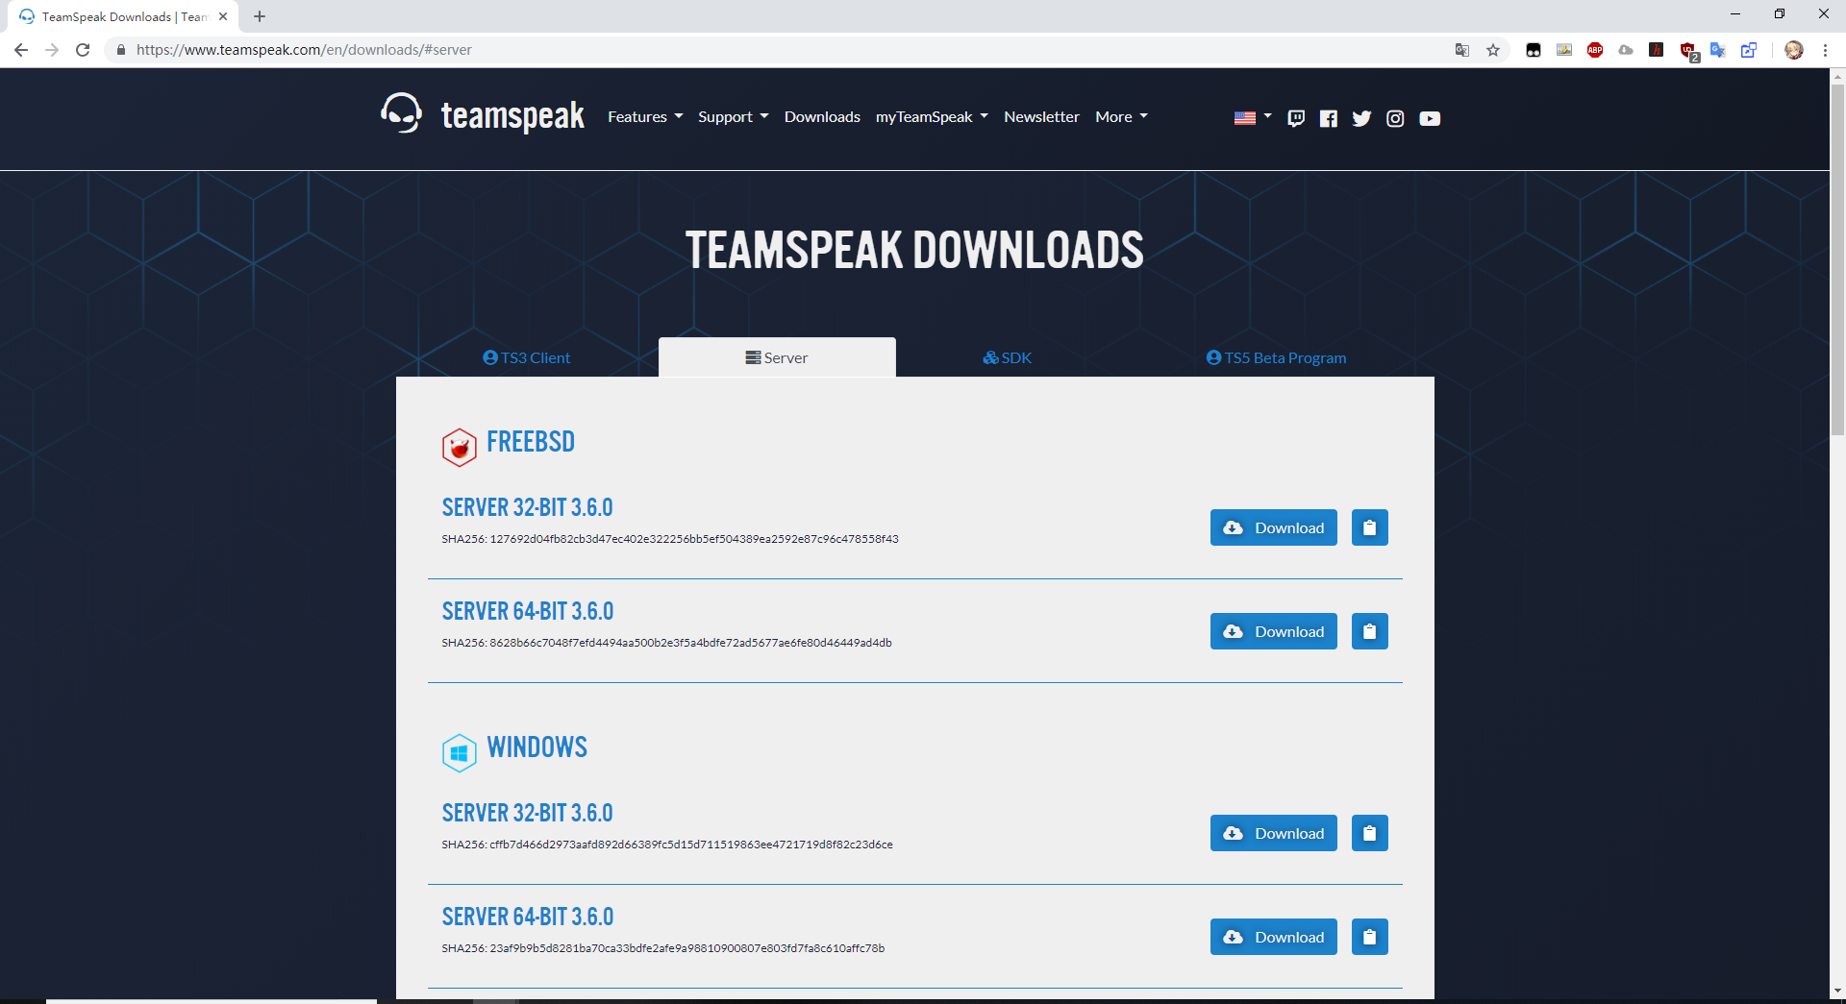Click the vertical scrollbar thumb

[x=1837, y=259]
